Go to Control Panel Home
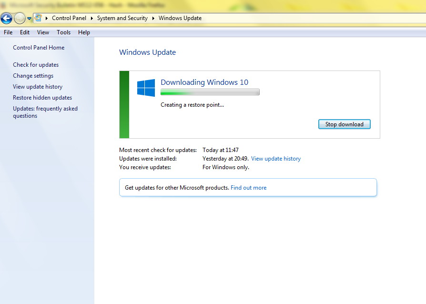 pos(39,48)
